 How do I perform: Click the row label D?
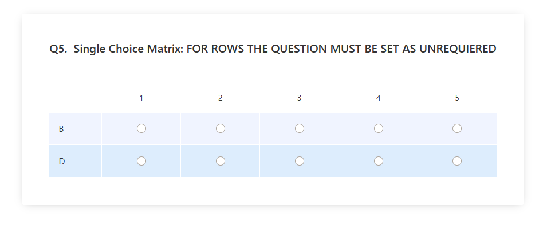point(61,162)
